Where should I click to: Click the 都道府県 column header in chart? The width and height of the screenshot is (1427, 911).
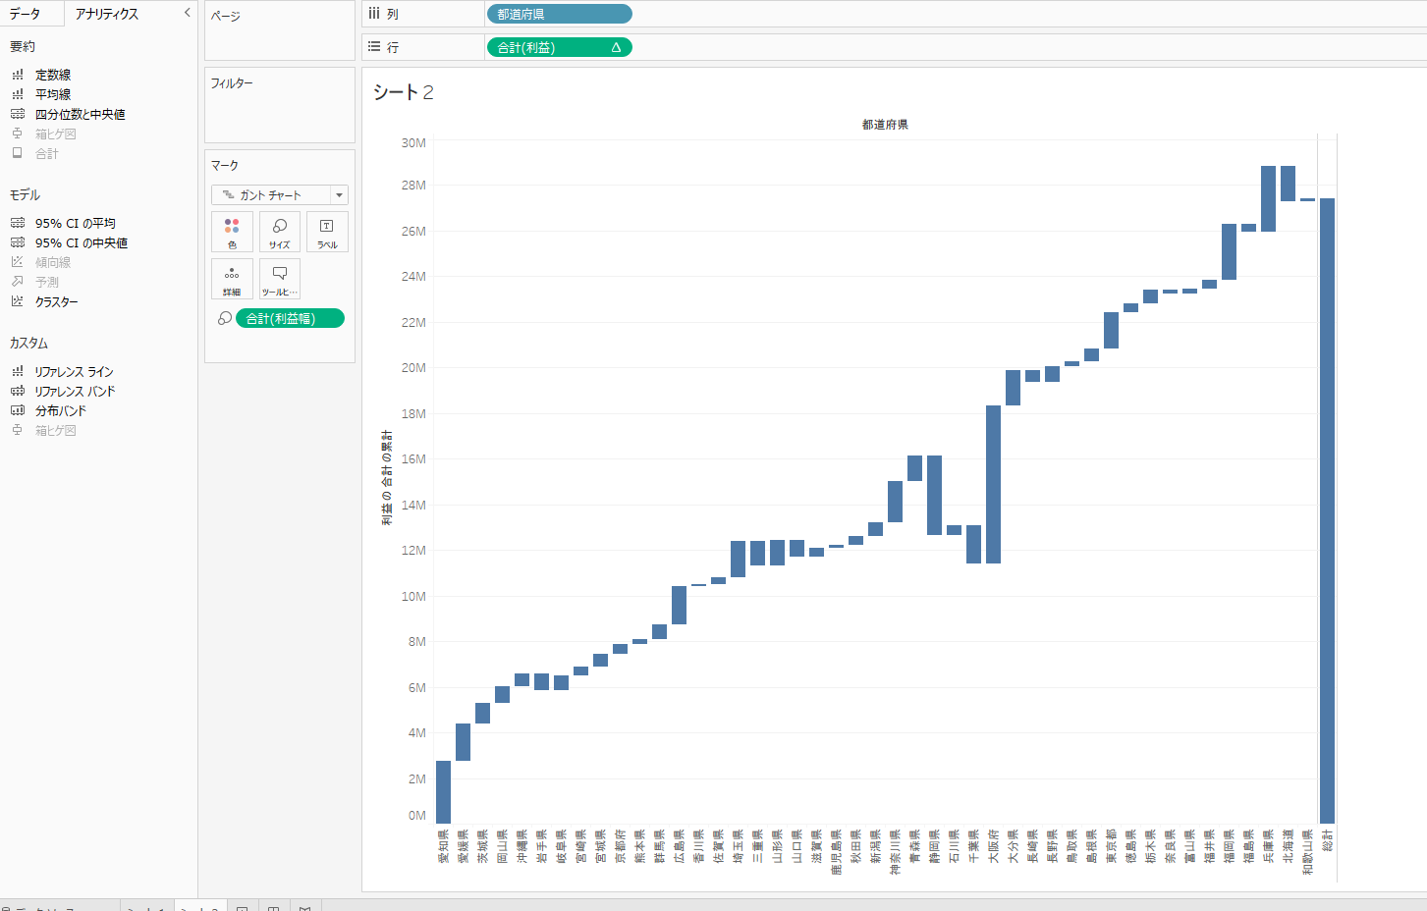pyautogui.click(x=885, y=125)
